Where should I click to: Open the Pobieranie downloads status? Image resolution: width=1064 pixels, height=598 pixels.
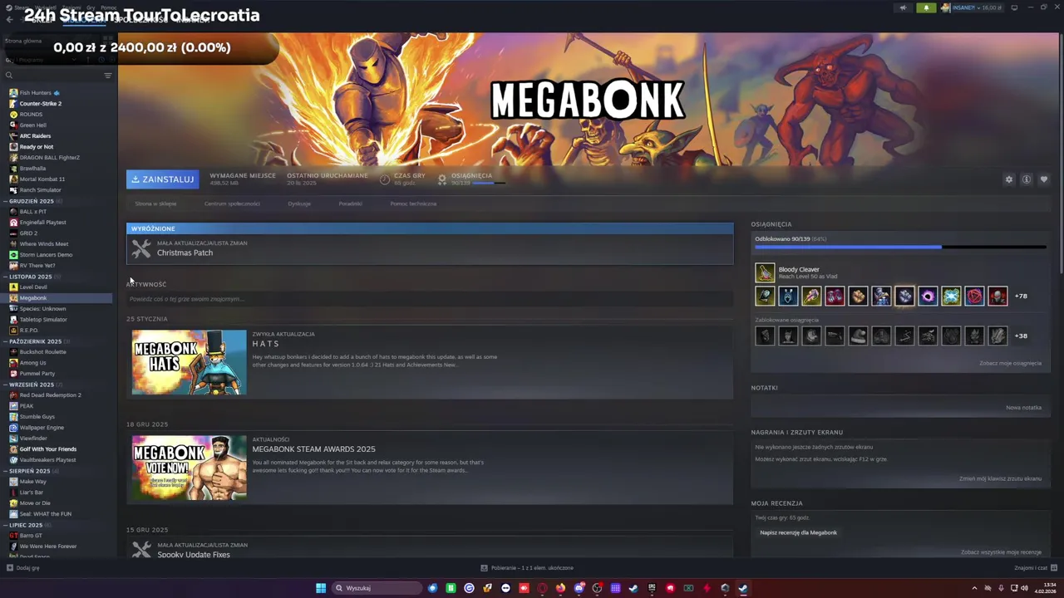pyautogui.click(x=527, y=568)
